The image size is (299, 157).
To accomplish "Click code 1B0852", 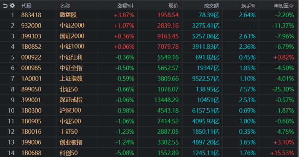I will [x=31, y=47].
